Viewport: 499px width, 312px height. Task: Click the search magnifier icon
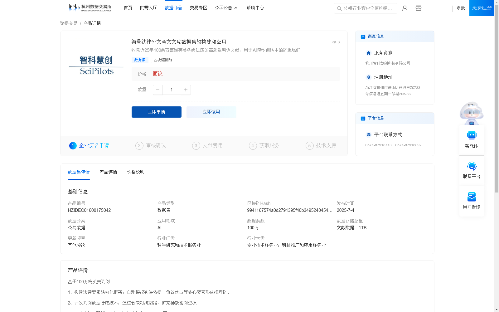click(339, 8)
